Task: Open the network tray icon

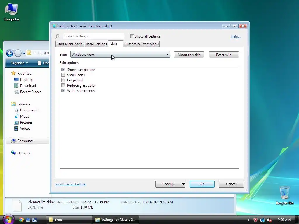Action: coord(263,220)
